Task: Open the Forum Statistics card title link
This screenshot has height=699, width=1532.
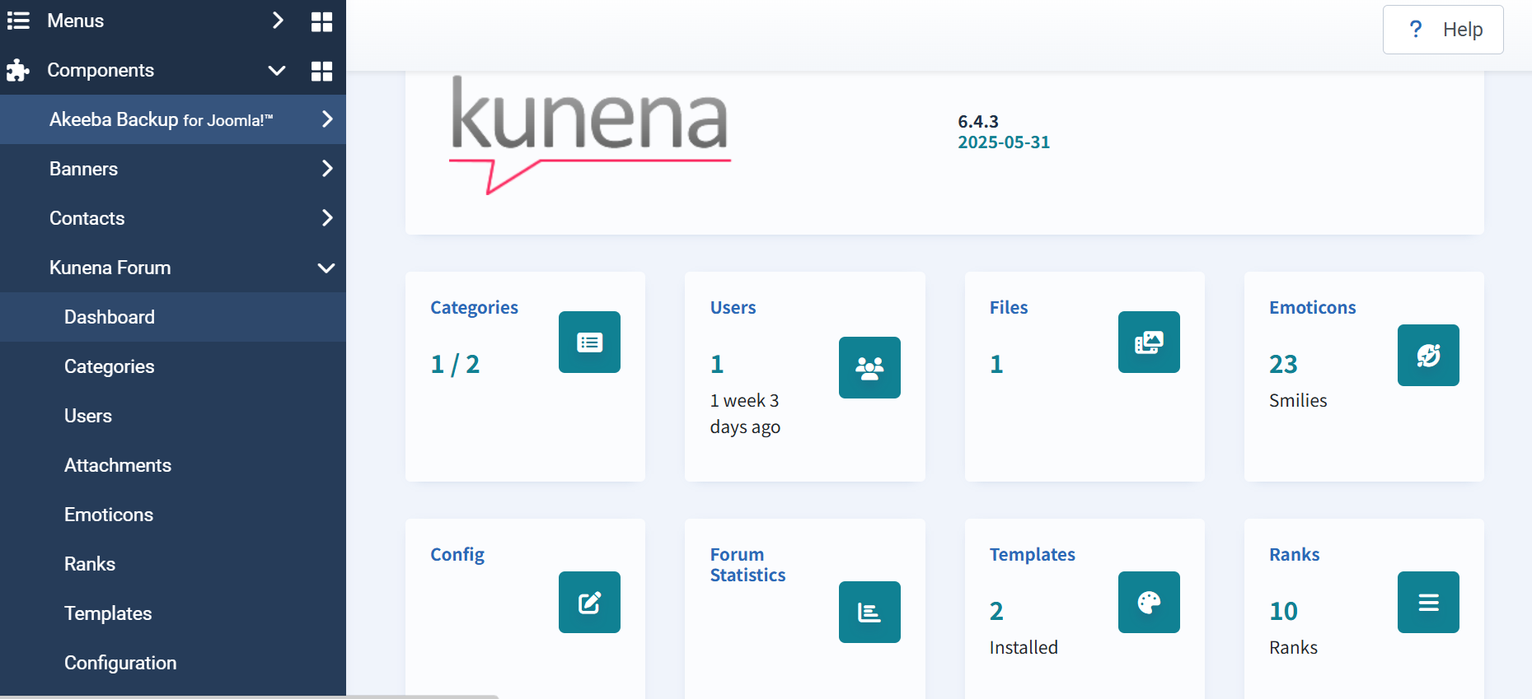Action: tap(747, 565)
